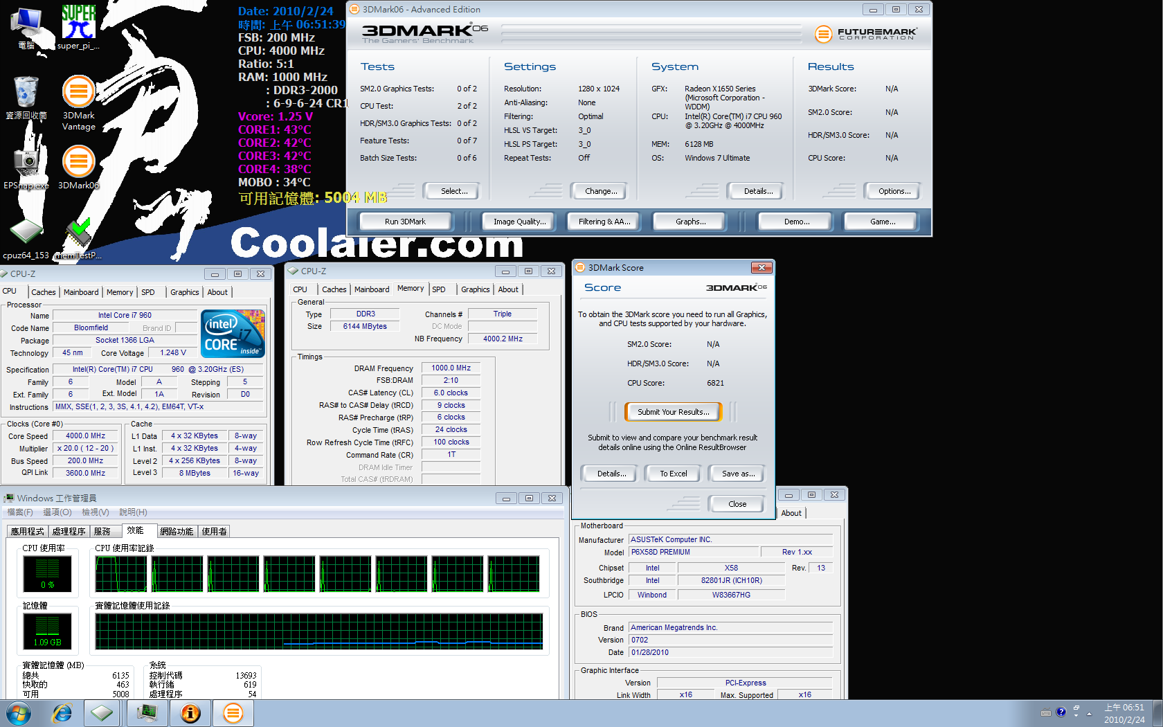The height and width of the screenshot is (727, 1163).
Task: Switch to Memory tab in left CPU-Z
Action: pos(120,292)
